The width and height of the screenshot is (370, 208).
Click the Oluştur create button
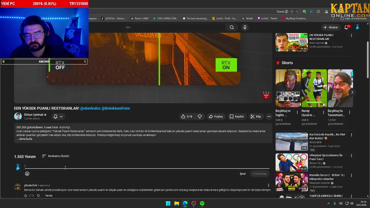pyautogui.click(x=330, y=27)
